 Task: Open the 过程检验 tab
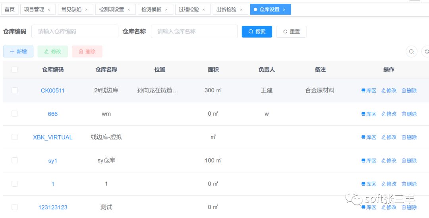click(189, 10)
